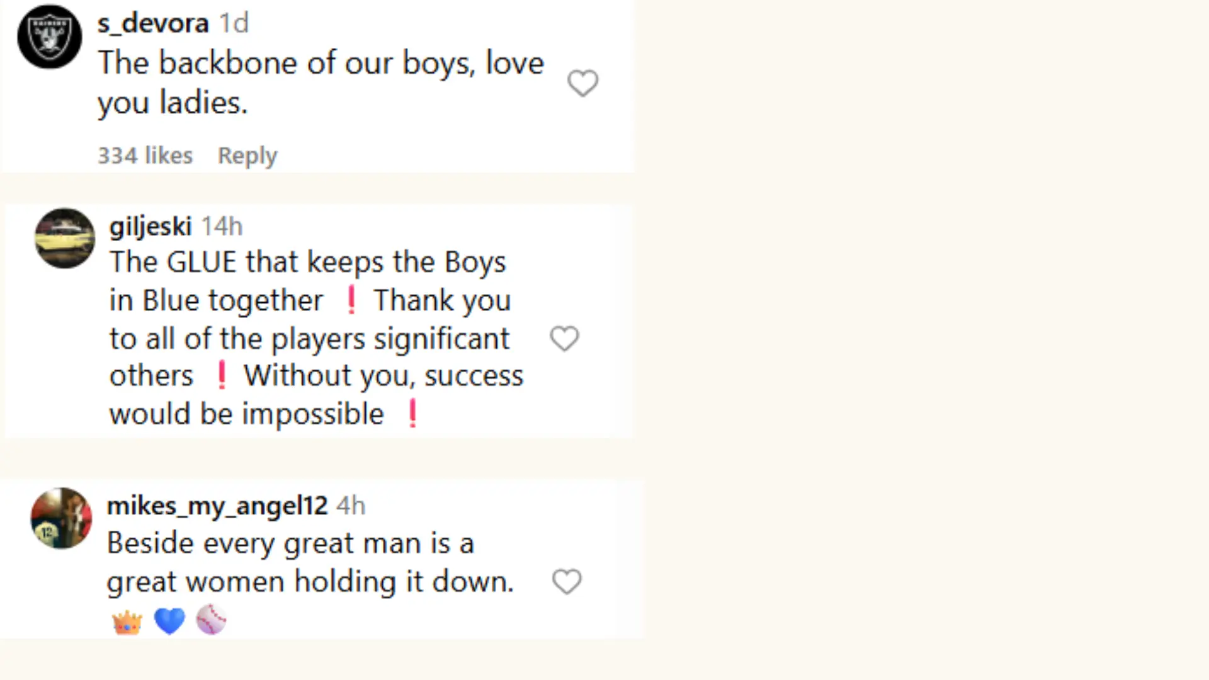Select mikes_my_angel12's username link
The image size is (1209, 680).
click(217, 505)
